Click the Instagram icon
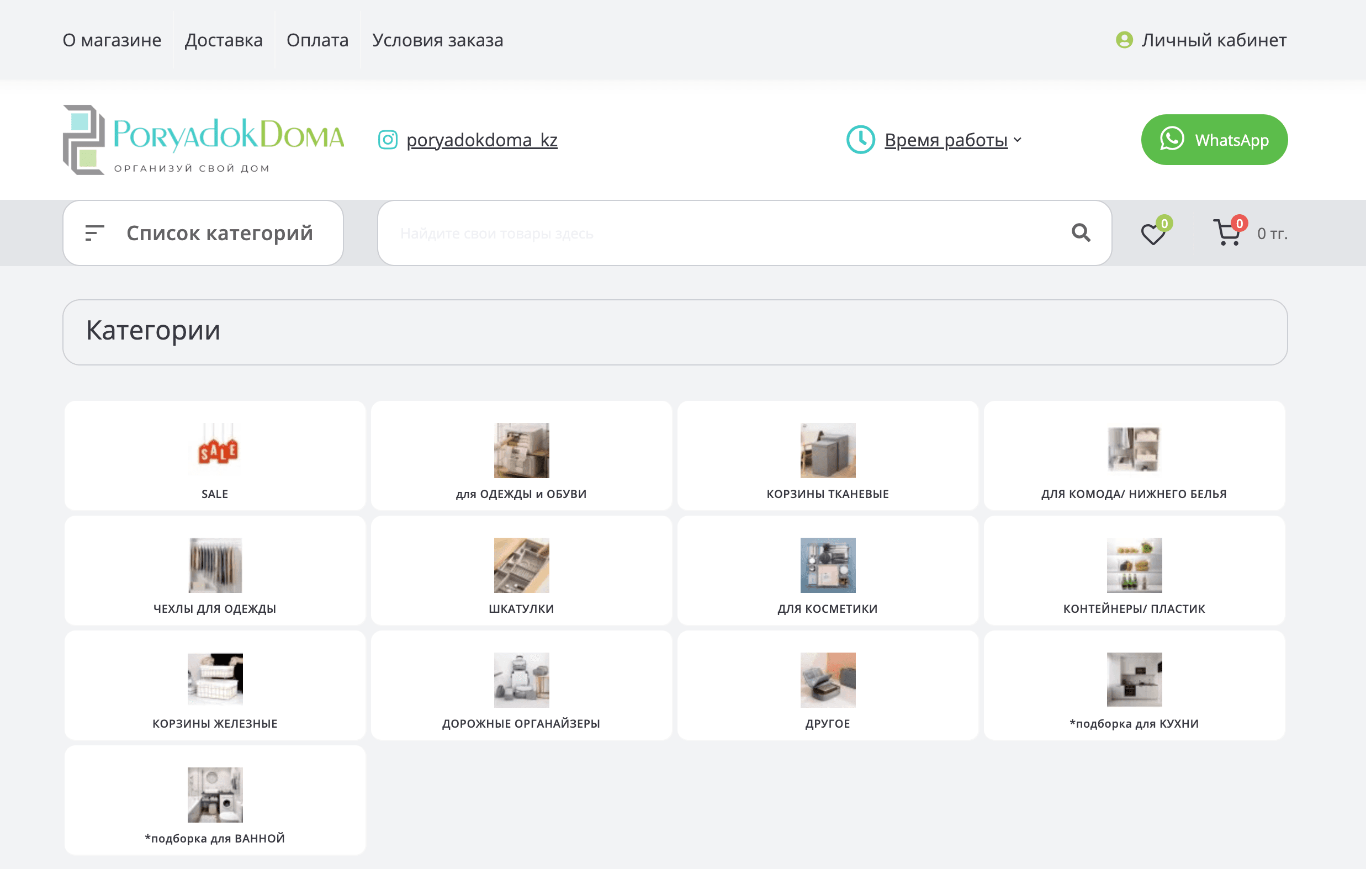This screenshot has height=869, width=1366. click(x=388, y=140)
